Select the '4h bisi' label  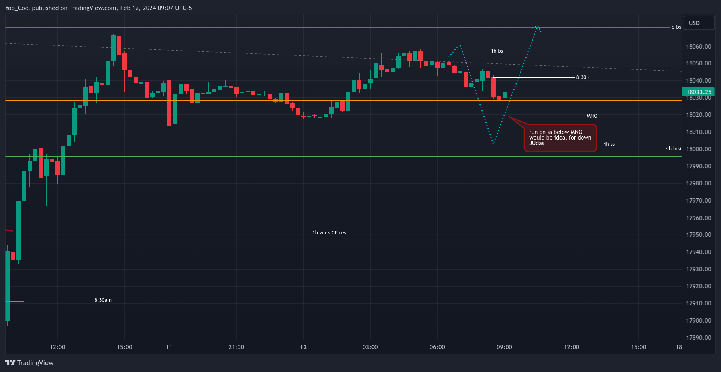pyautogui.click(x=674, y=149)
